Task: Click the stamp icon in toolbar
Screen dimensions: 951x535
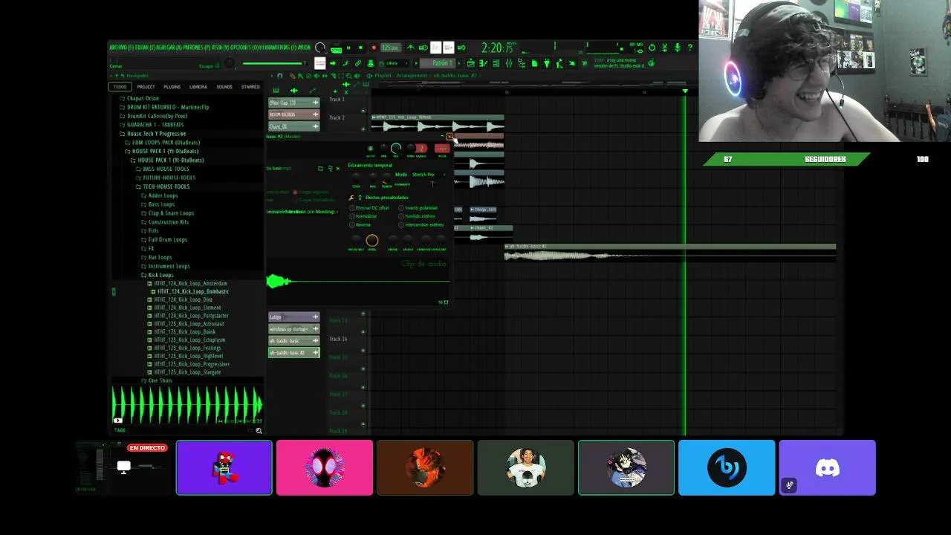Action: click(371, 63)
